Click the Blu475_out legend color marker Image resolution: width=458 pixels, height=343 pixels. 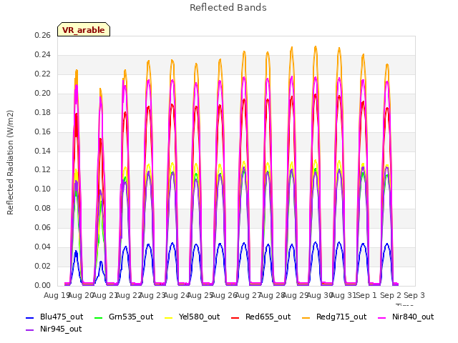tap(30, 317)
